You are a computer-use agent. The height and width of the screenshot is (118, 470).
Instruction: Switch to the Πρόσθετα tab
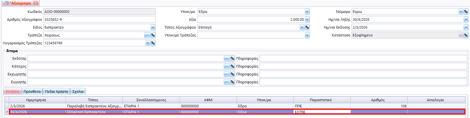[32, 92]
